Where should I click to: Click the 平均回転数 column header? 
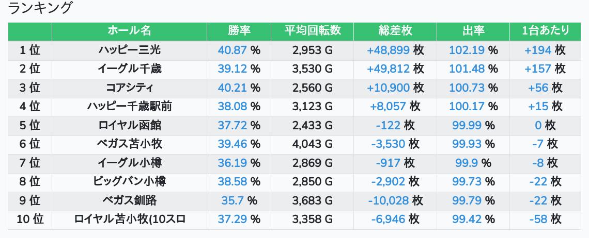tap(312, 31)
